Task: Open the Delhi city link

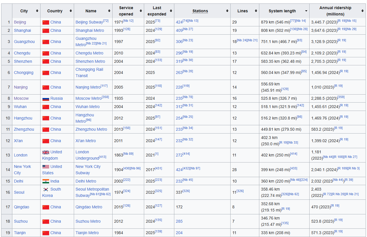Action: click(x=19, y=181)
